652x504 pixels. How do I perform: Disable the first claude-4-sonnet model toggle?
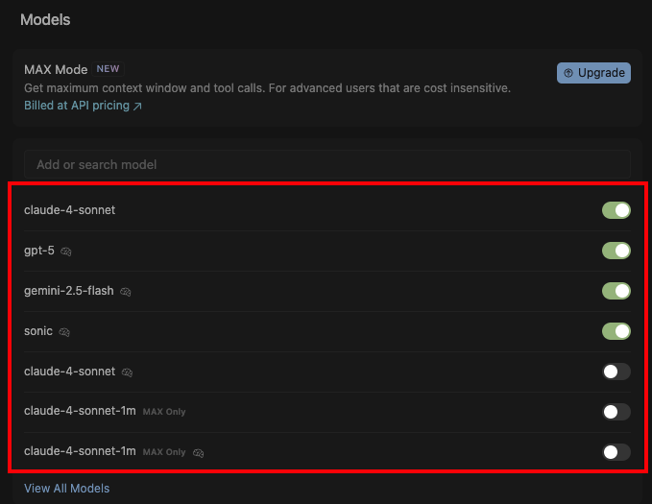tap(616, 210)
